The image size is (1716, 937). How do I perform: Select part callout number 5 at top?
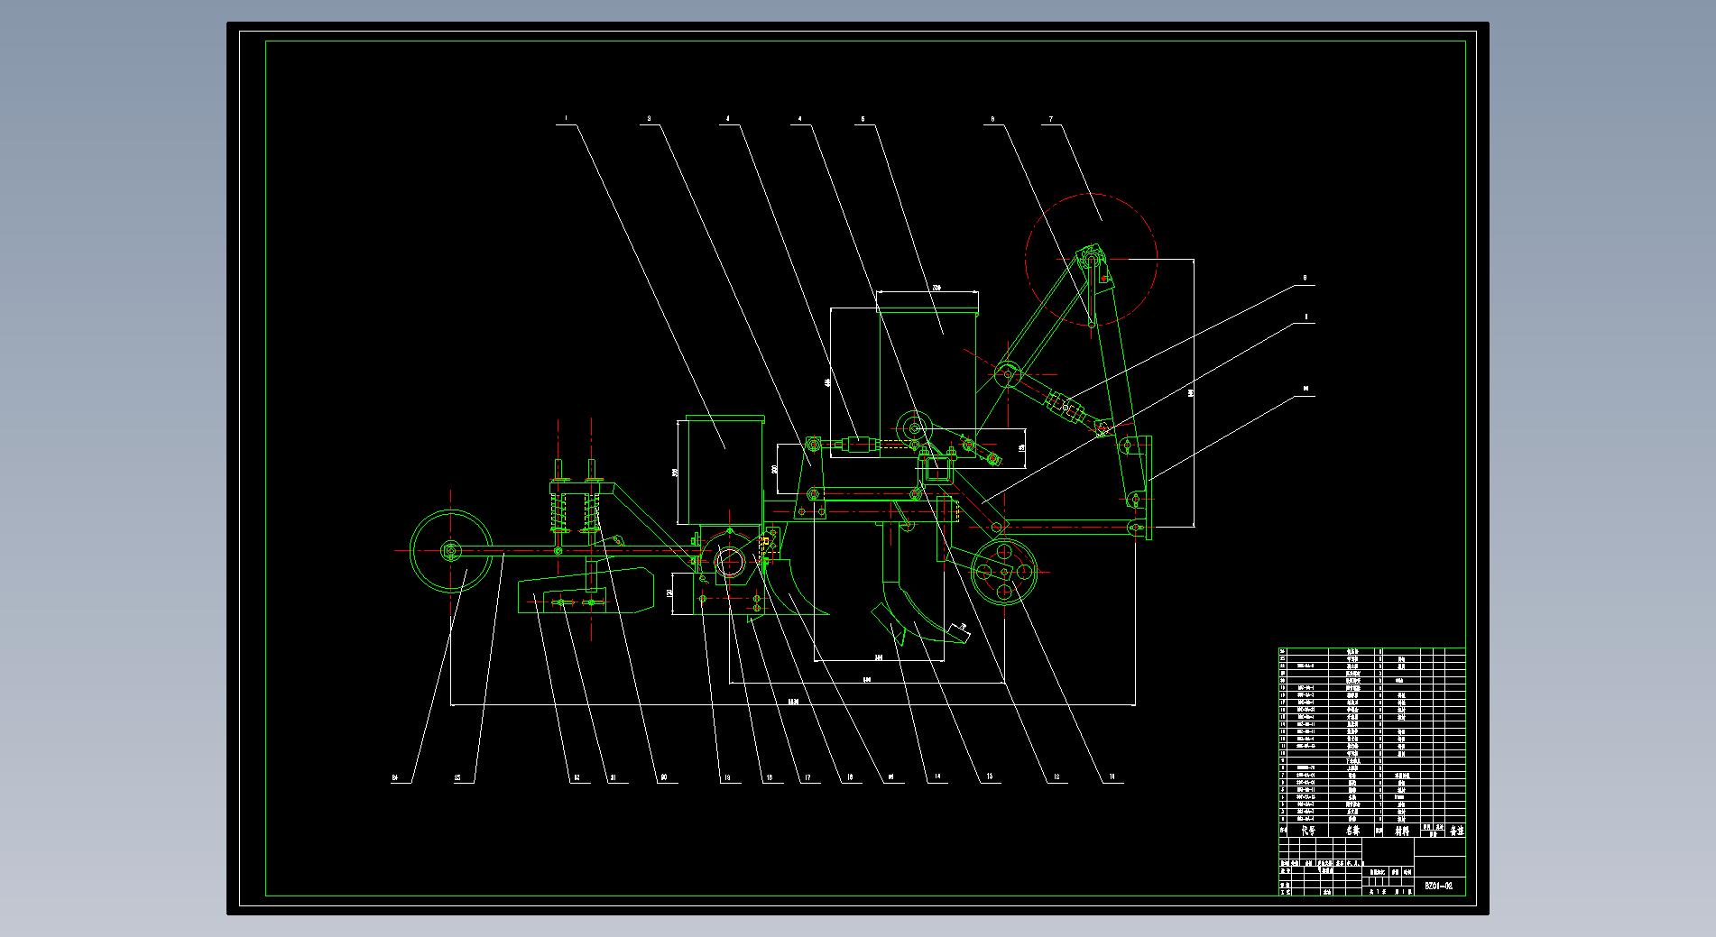(863, 119)
